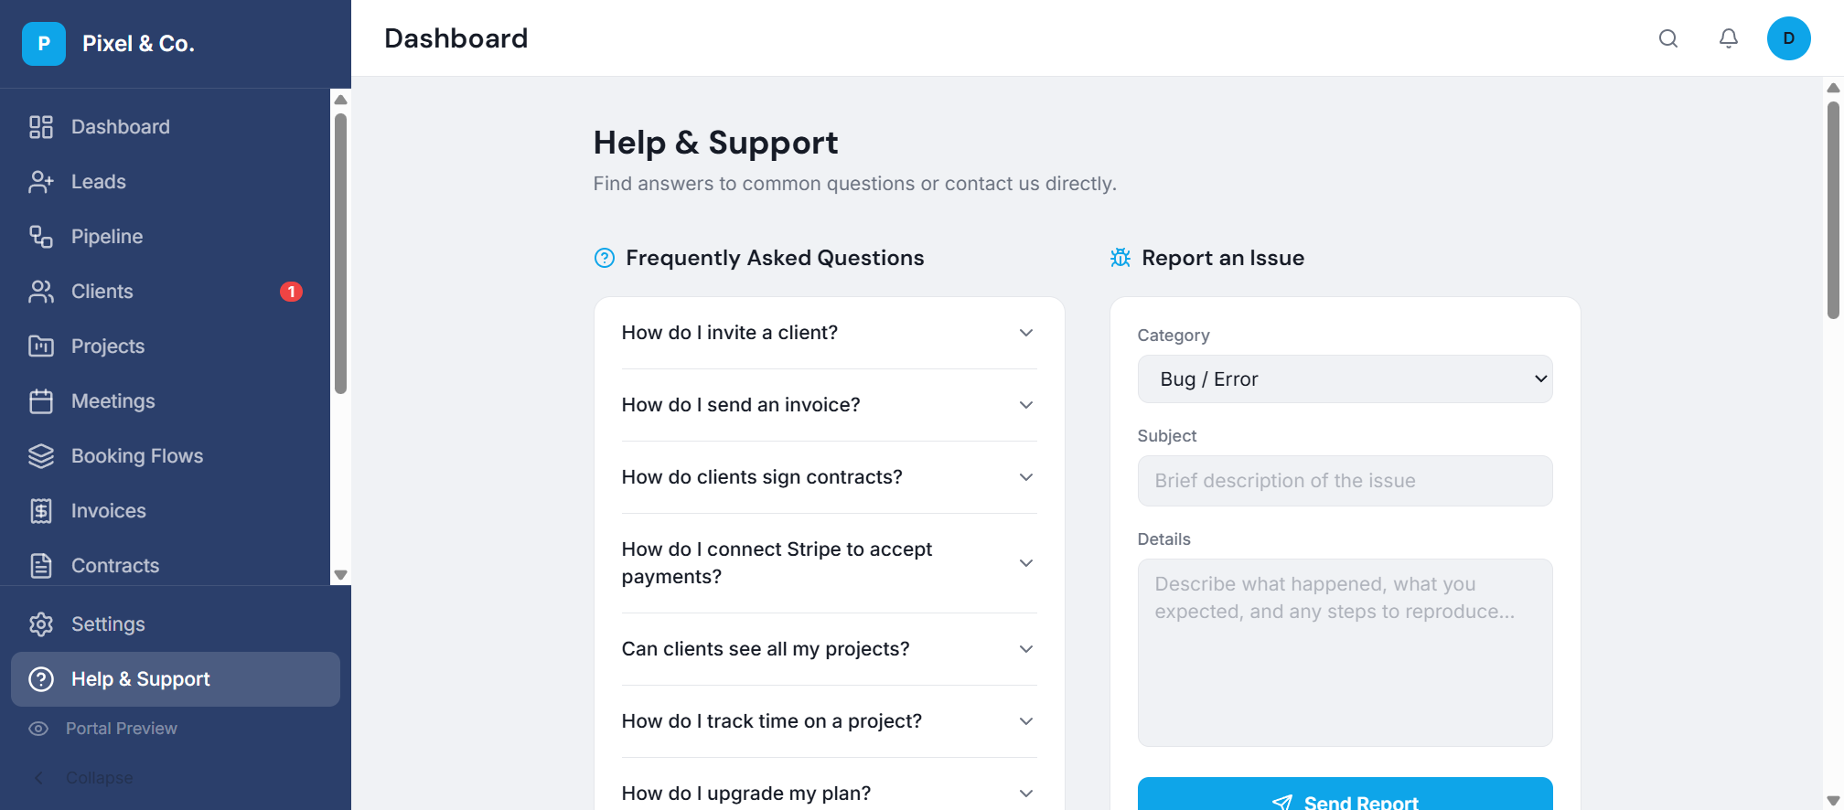Click the main page vertical scrollbar
This screenshot has height=810, width=1844.
(1833, 210)
